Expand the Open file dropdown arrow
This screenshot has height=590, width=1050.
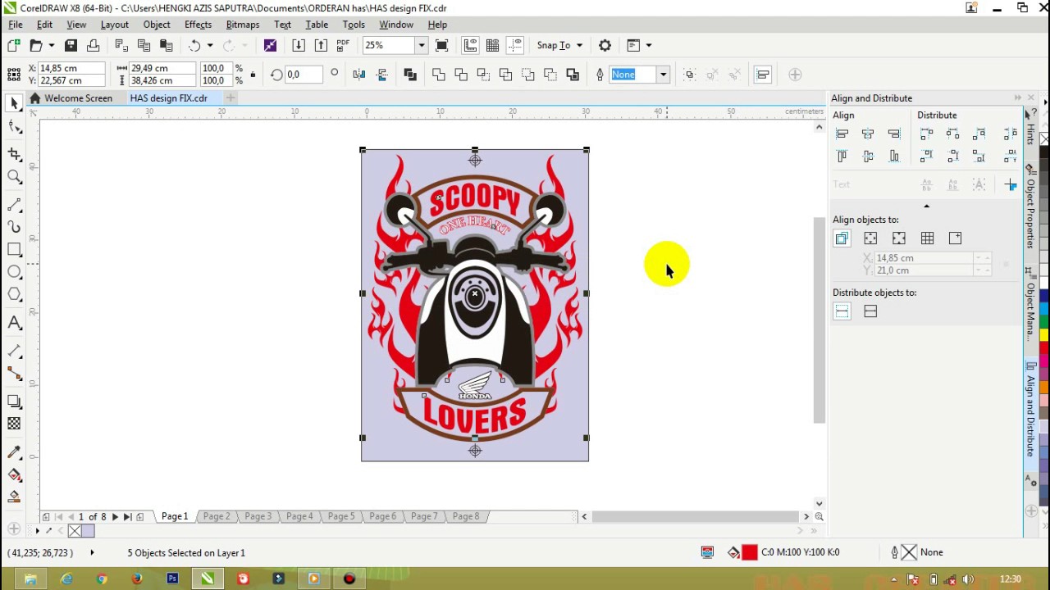tap(51, 46)
